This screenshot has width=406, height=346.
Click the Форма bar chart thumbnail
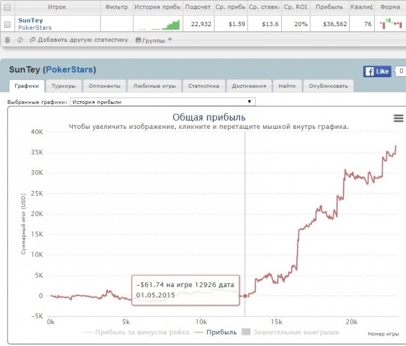coord(390,24)
